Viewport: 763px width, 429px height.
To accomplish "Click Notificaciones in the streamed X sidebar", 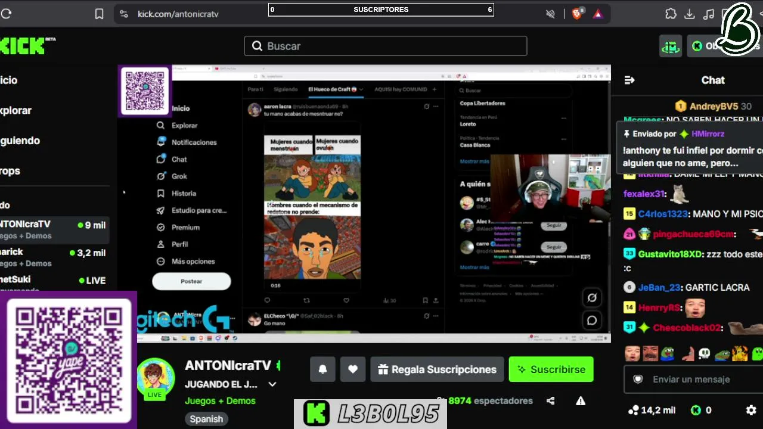I will click(x=194, y=142).
